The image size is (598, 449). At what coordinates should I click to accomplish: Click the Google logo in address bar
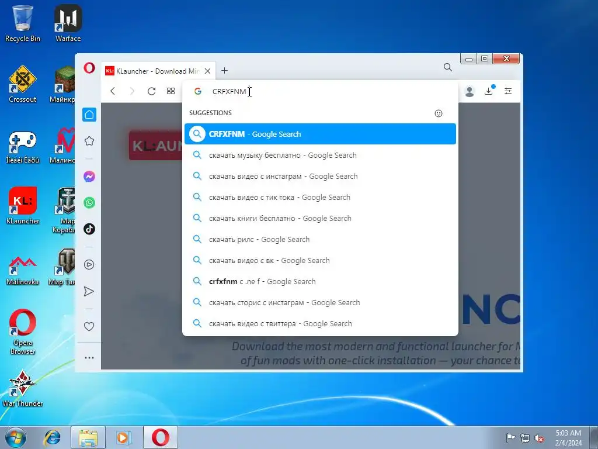[x=197, y=91]
